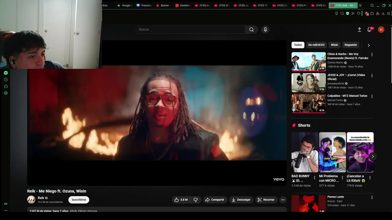
Task: Select the Wisin filter chip
Action: coord(334,45)
